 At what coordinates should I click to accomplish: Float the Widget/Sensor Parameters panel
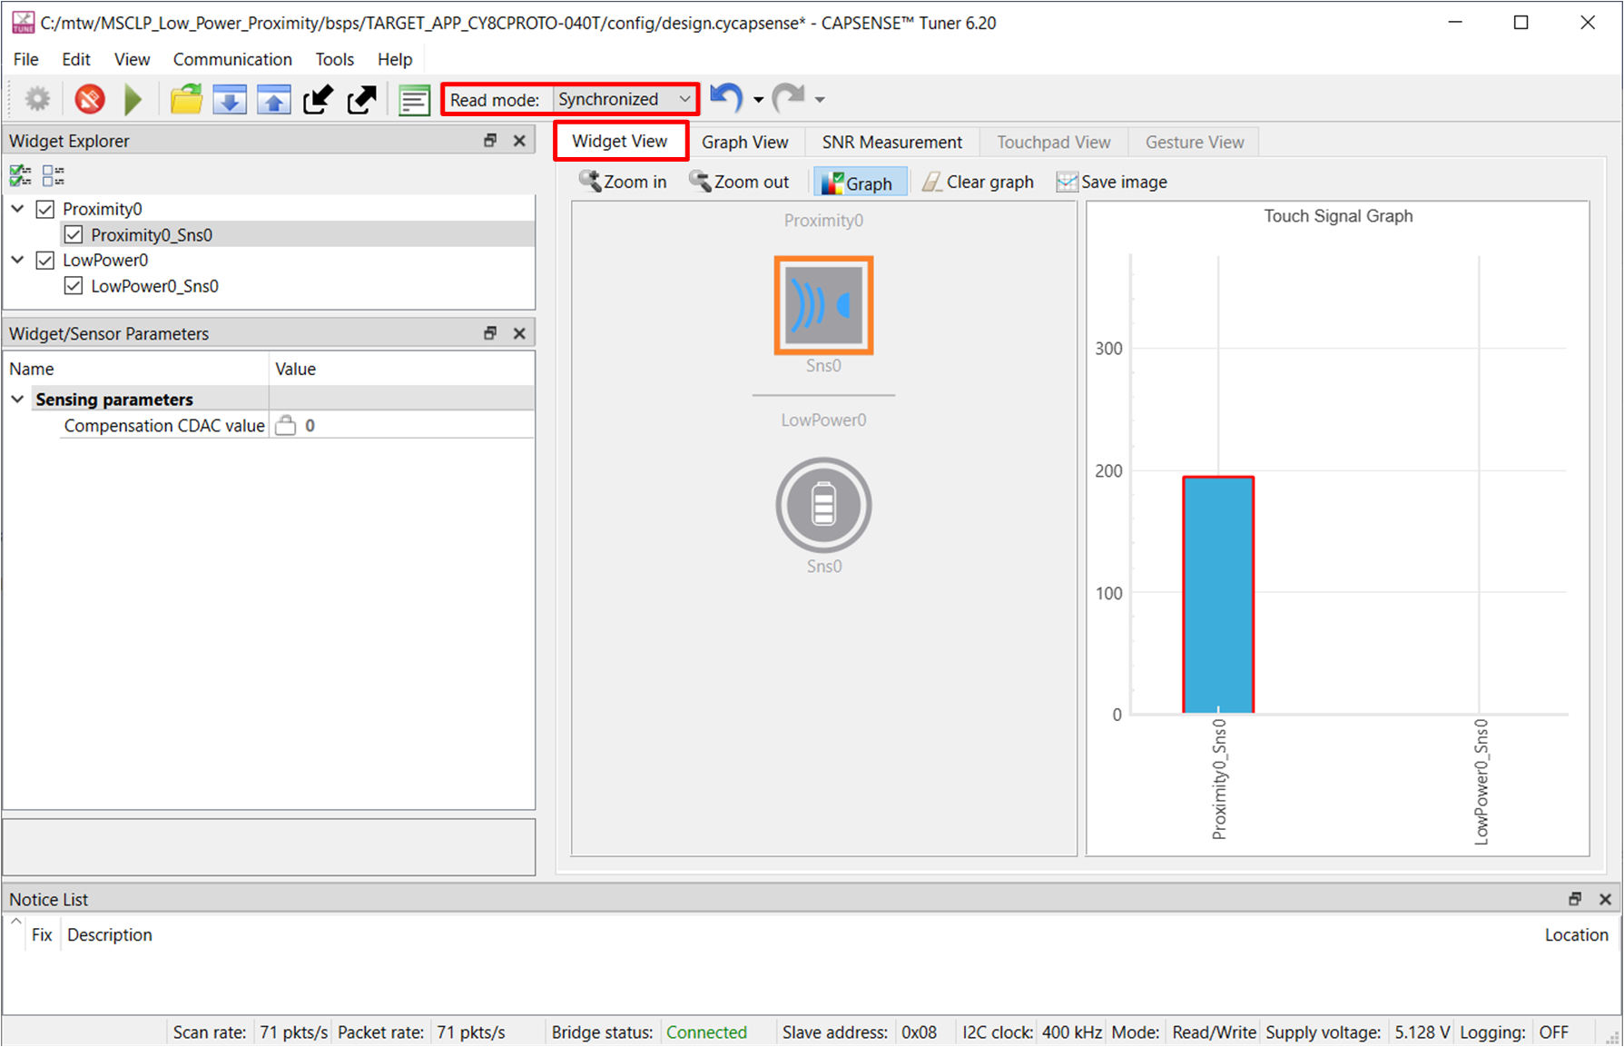coord(490,333)
